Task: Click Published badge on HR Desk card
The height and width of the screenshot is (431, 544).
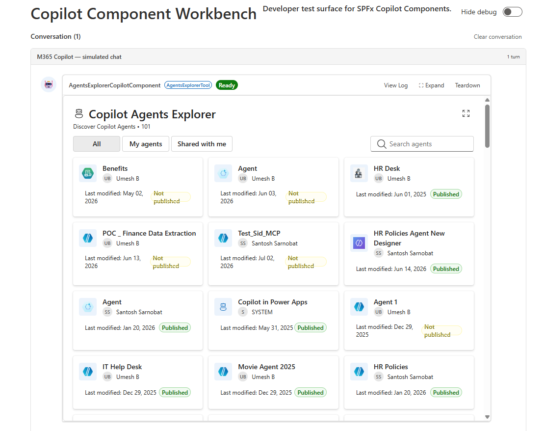Action: click(x=446, y=194)
